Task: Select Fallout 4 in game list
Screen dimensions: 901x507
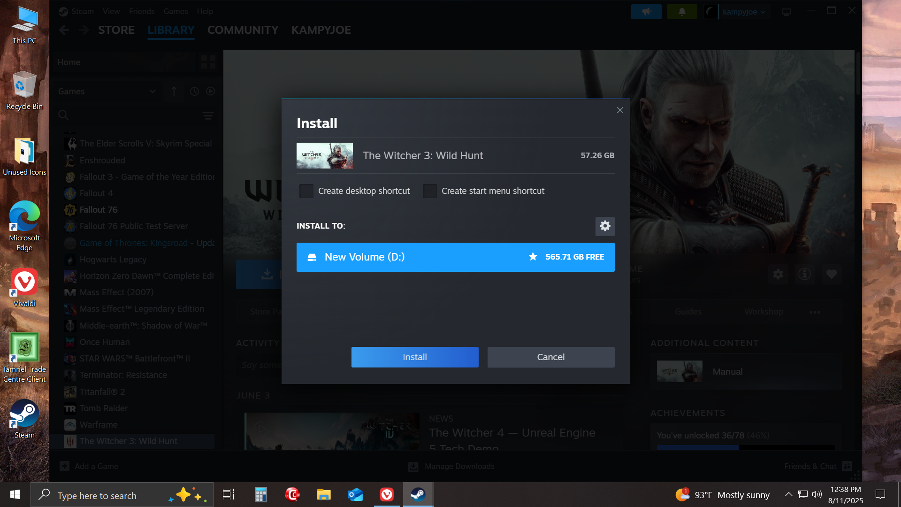Action: point(96,193)
